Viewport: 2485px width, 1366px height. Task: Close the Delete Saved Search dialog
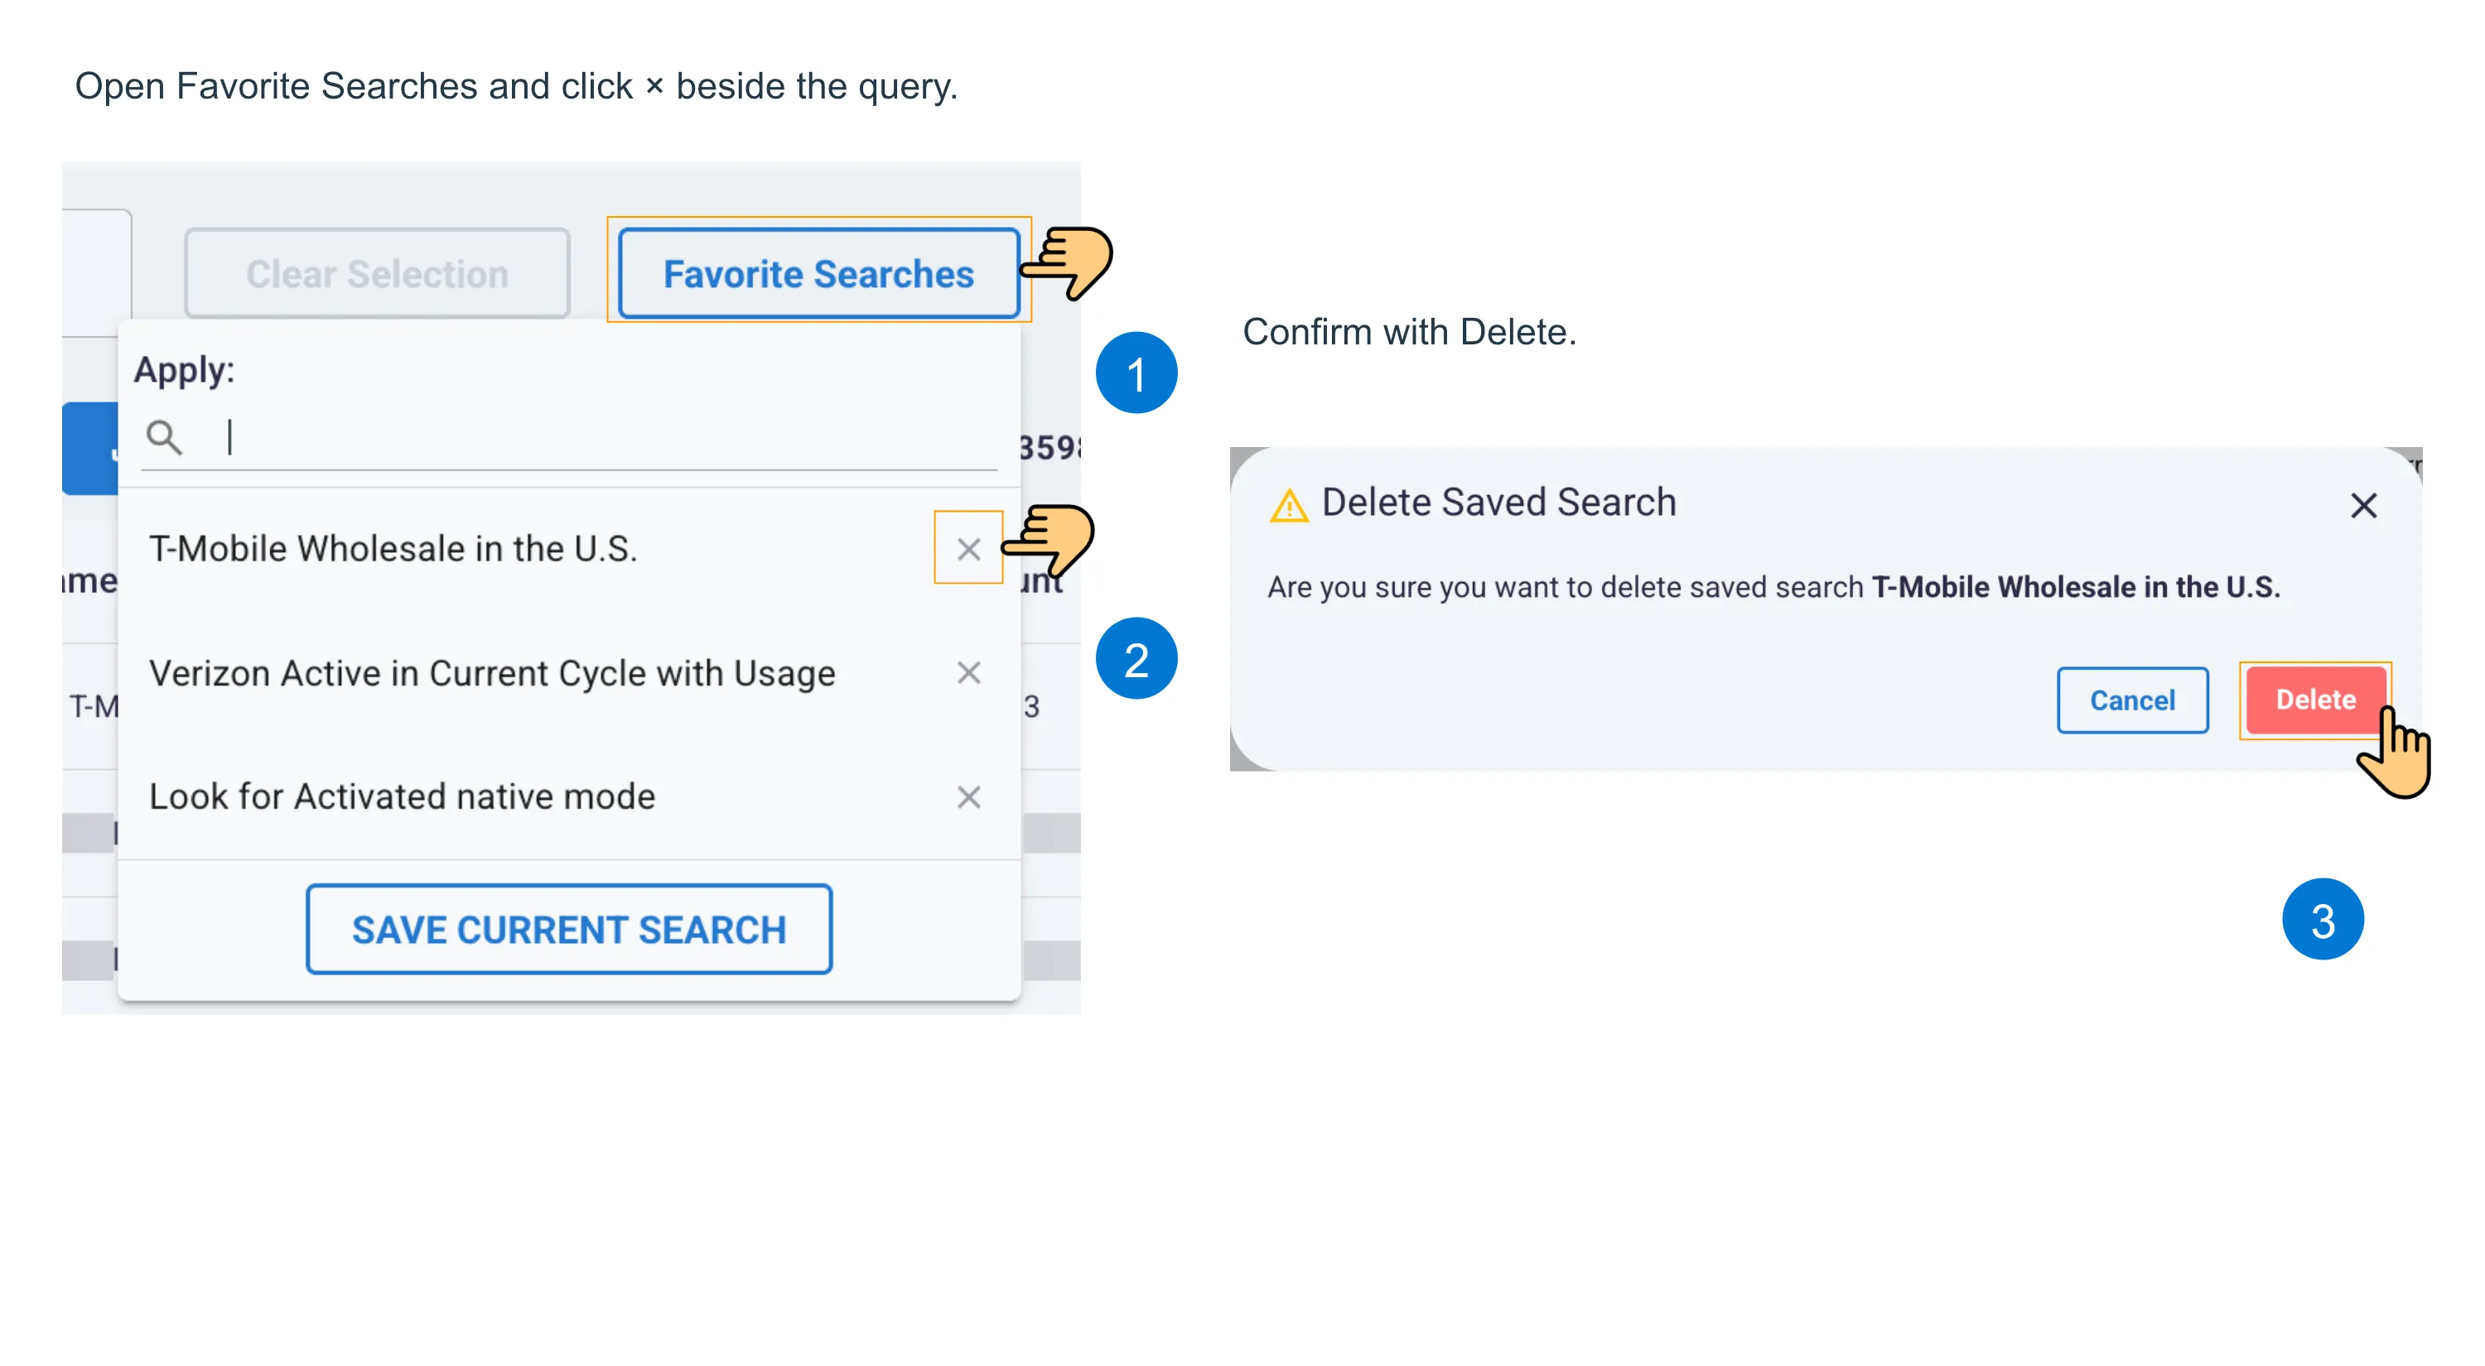coord(2363,505)
